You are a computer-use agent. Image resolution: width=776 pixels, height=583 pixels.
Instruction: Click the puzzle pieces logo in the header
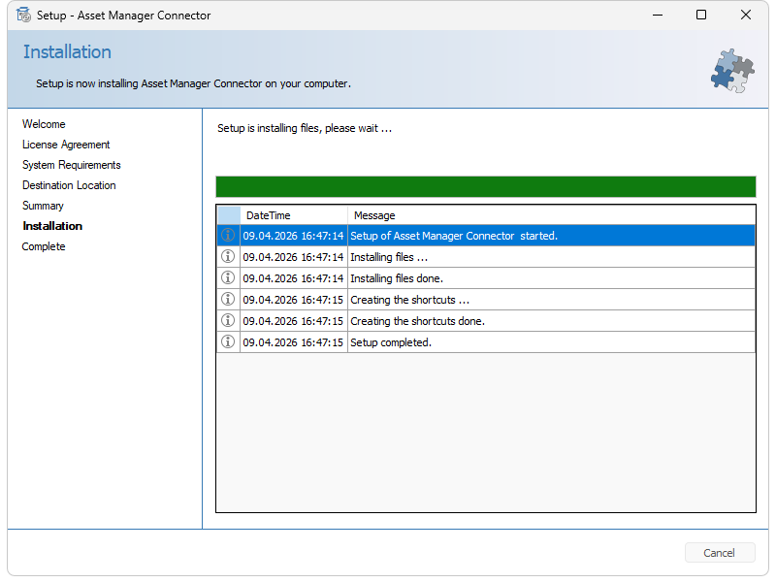click(732, 71)
